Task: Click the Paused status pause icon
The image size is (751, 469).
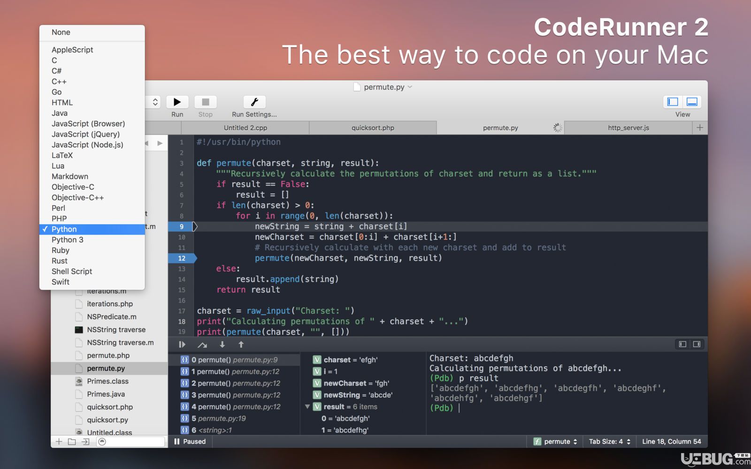Action: (x=177, y=442)
